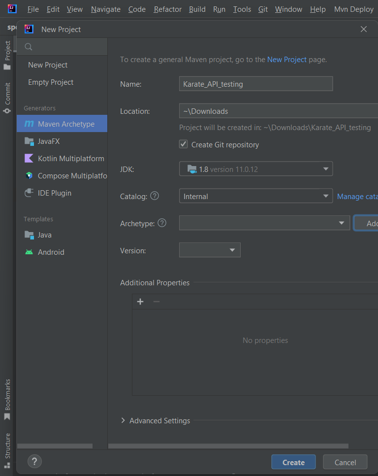Open the Catalog dropdown showing Internal
Image resolution: width=378 pixels, height=476 pixels.
coord(256,196)
